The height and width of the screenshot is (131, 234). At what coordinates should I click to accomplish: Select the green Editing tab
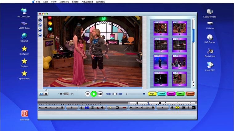coord(180,94)
